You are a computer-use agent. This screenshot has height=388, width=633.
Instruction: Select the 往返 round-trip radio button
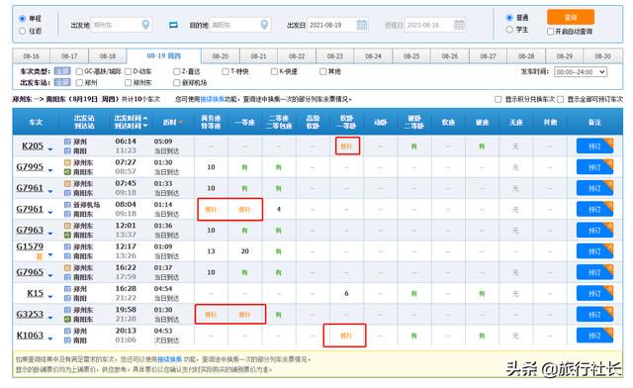click(x=22, y=31)
